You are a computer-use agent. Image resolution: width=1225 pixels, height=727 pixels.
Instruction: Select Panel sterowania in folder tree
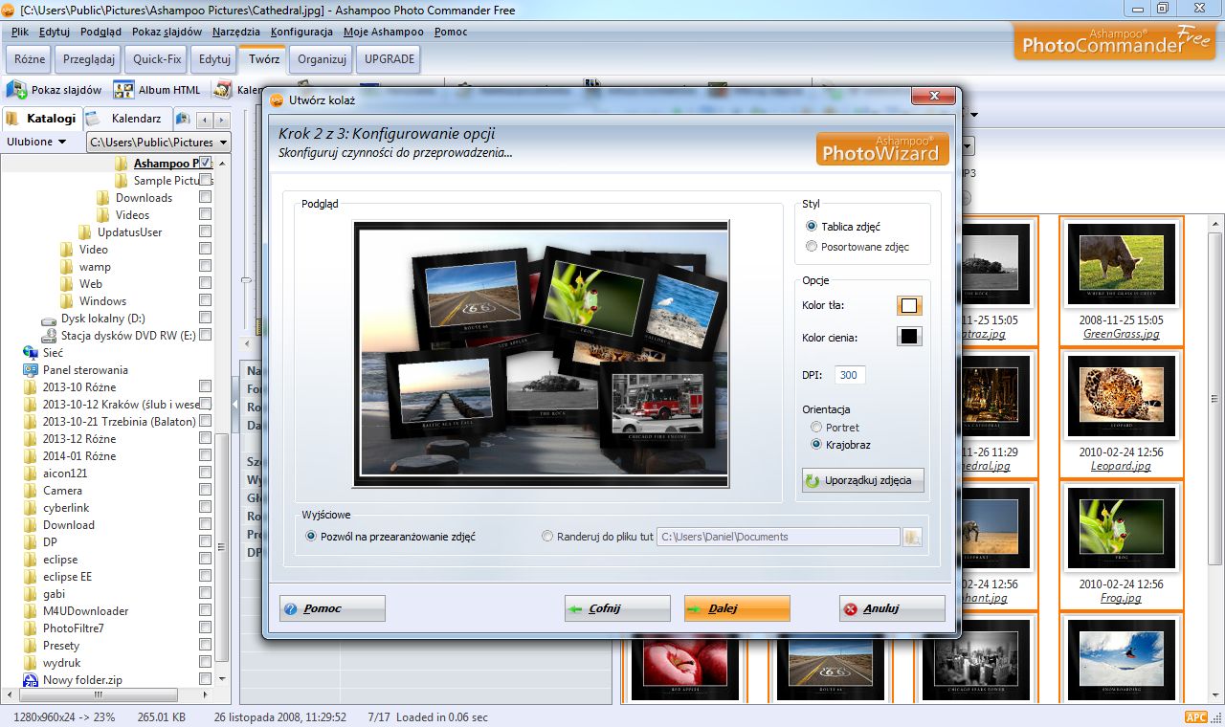[x=85, y=370]
